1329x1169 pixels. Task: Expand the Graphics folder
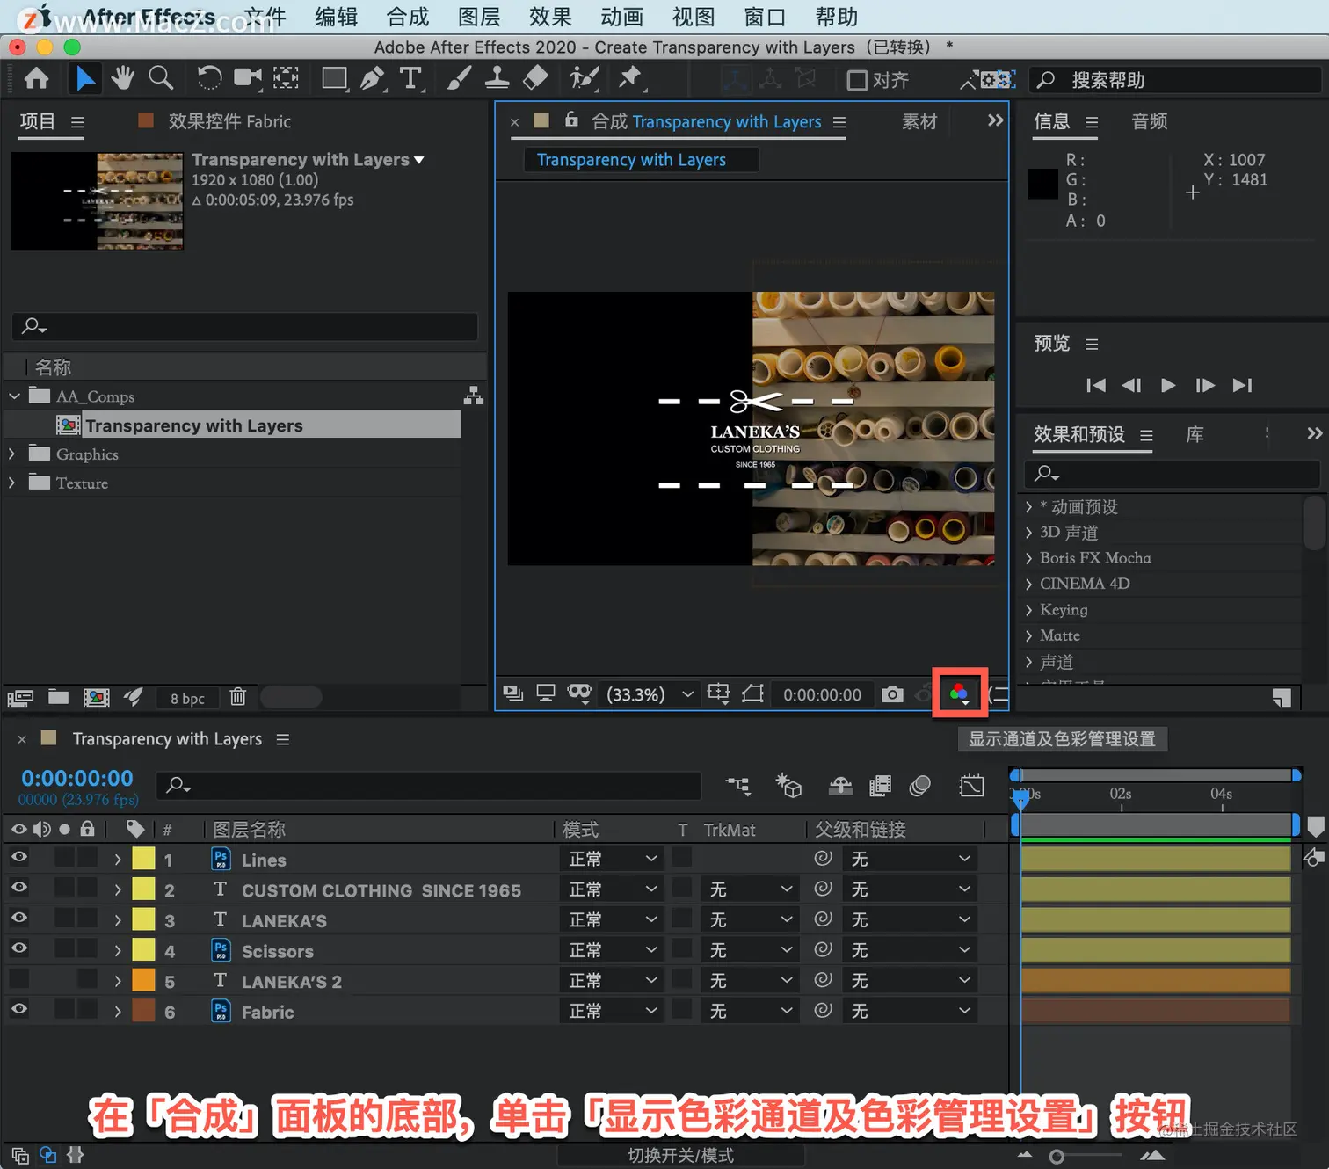[11, 454]
